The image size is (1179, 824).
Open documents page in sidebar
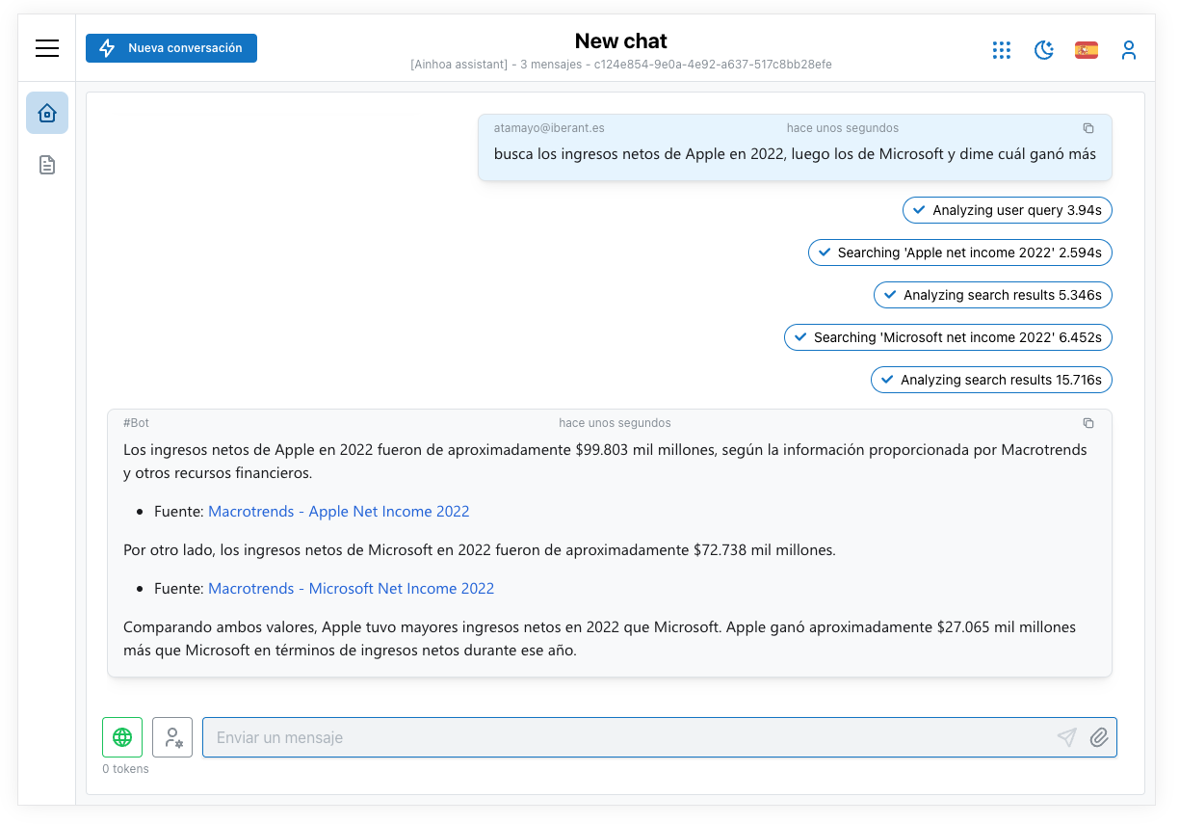click(x=47, y=165)
